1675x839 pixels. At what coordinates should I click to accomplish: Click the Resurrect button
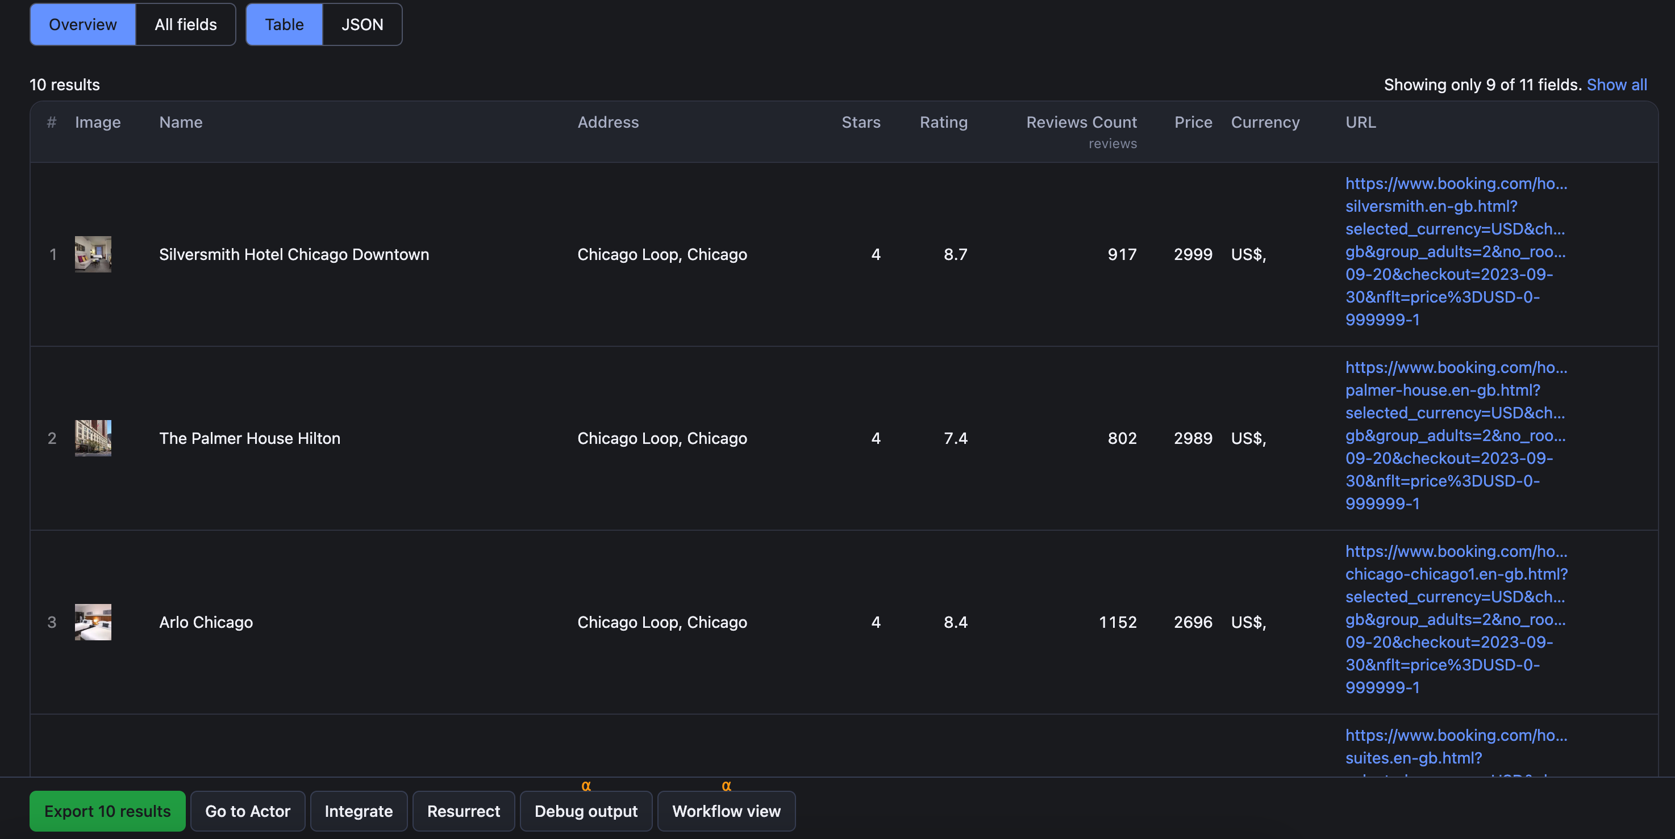pos(463,811)
